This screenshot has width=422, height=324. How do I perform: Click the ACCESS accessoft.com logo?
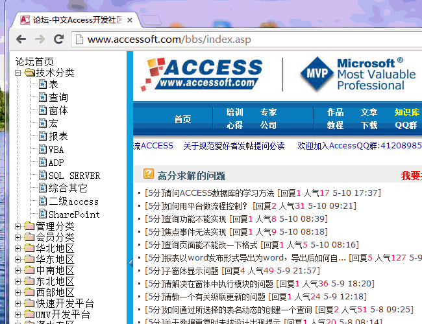201,74
